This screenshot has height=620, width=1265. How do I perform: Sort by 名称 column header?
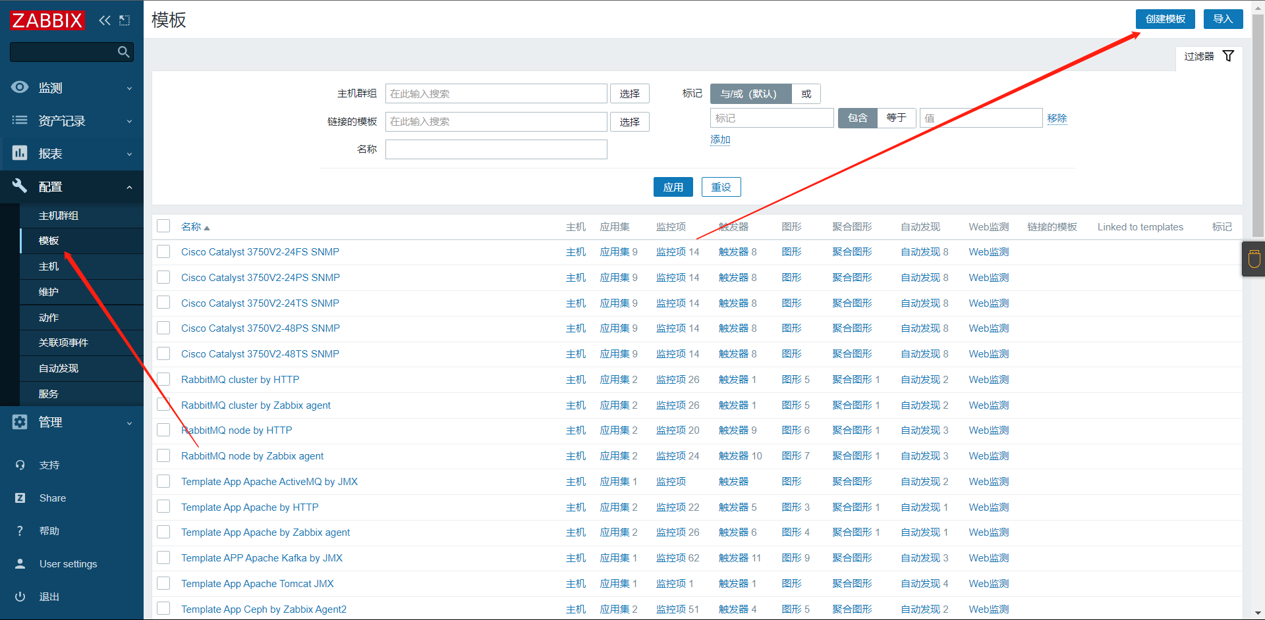[195, 227]
